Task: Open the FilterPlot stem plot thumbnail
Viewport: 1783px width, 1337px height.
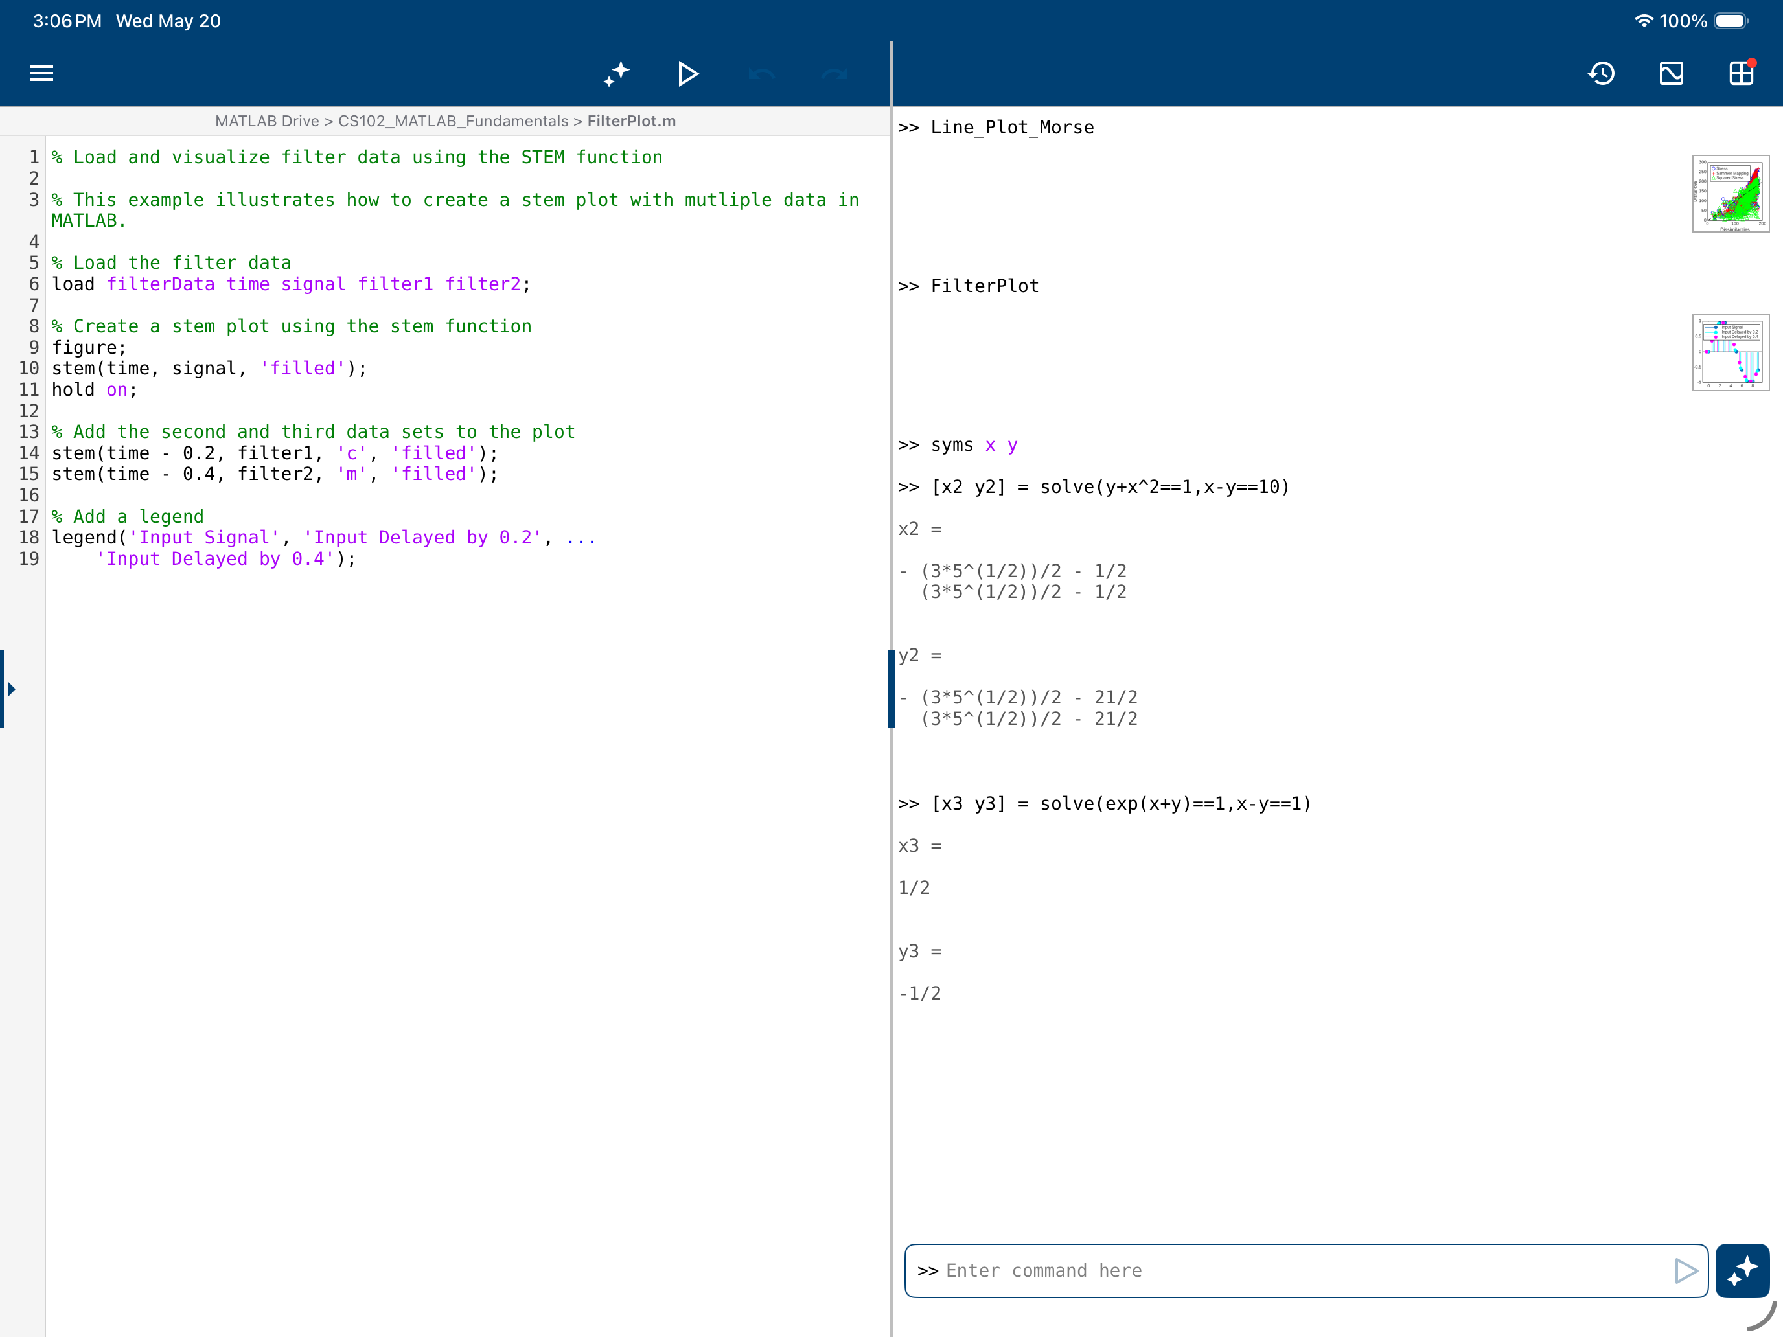Action: point(1730,352)
